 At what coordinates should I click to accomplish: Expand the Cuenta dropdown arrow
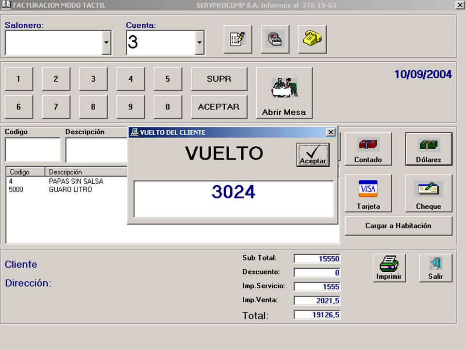click(200, 43)
